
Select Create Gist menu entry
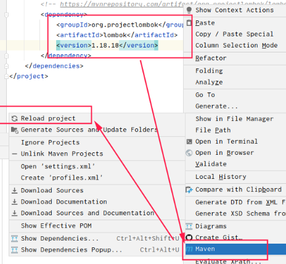(235, 237)
